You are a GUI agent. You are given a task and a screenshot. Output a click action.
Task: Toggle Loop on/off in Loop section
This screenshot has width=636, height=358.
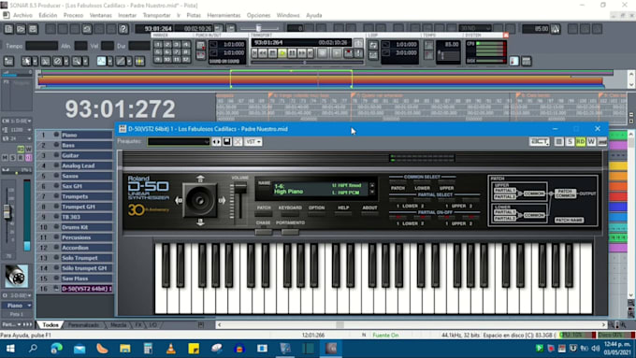coord(373,45)
